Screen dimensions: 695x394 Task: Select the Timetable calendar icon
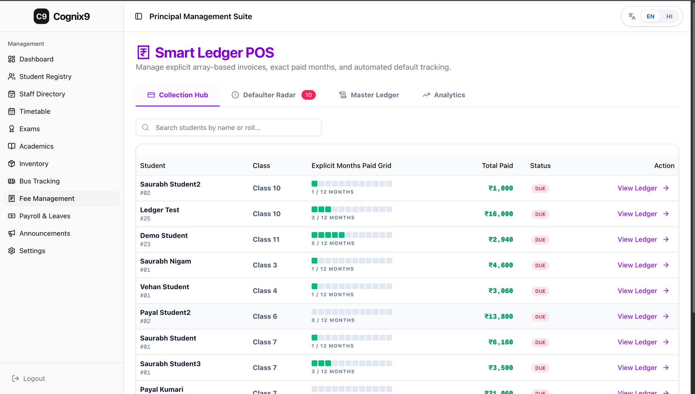12,111
